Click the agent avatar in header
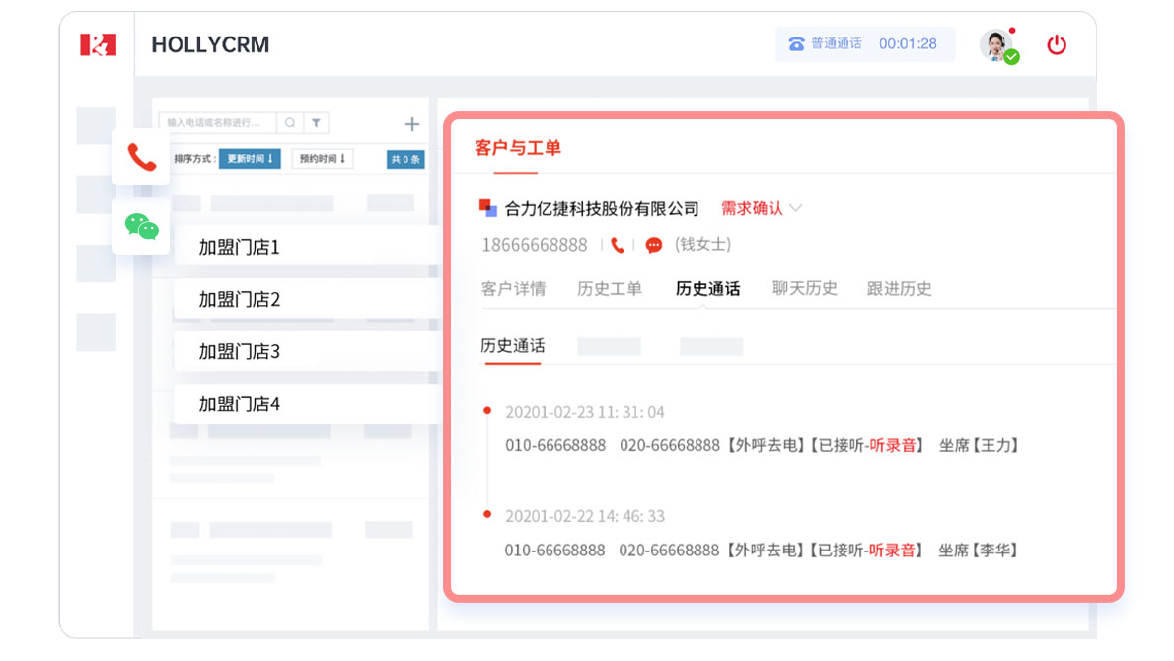Viewport: 1174px width, 661px height. pyautogui.click(x=994, y=44)
